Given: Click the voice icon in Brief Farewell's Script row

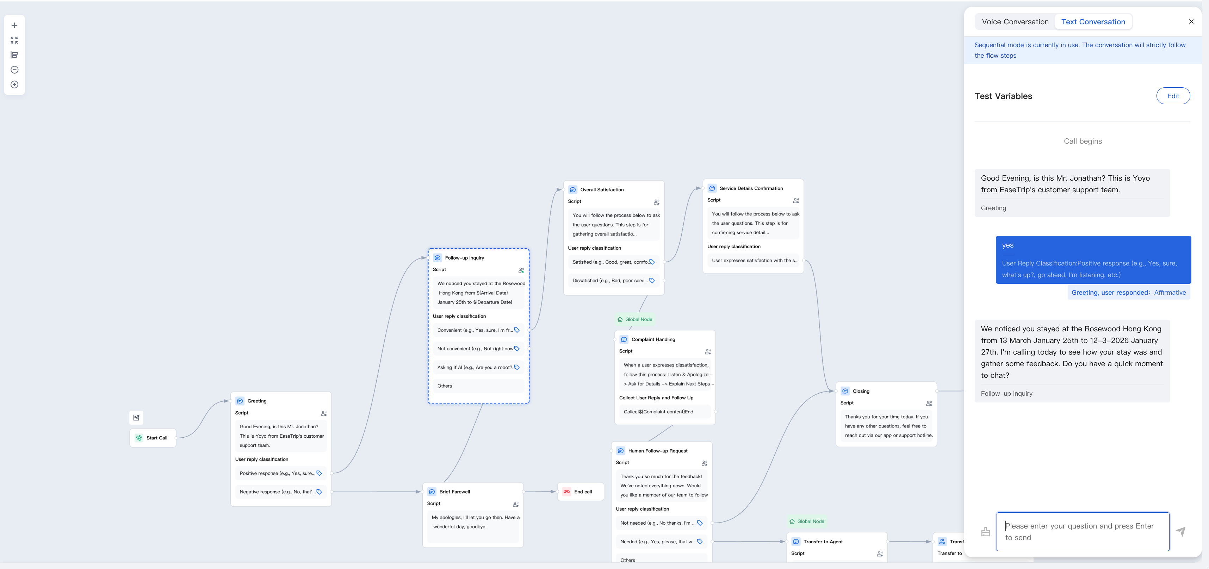Looking at the screenshot, I should tap(516, 504).
